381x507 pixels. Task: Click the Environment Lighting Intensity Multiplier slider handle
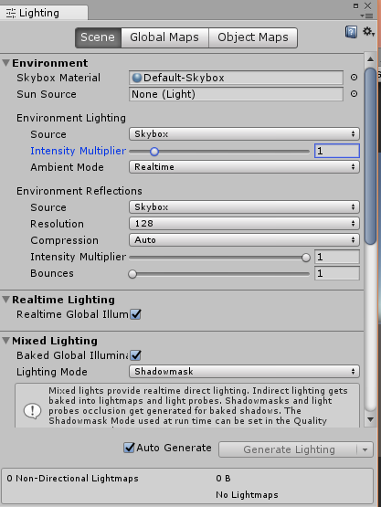pyautogui.click(x=154, y=151)
